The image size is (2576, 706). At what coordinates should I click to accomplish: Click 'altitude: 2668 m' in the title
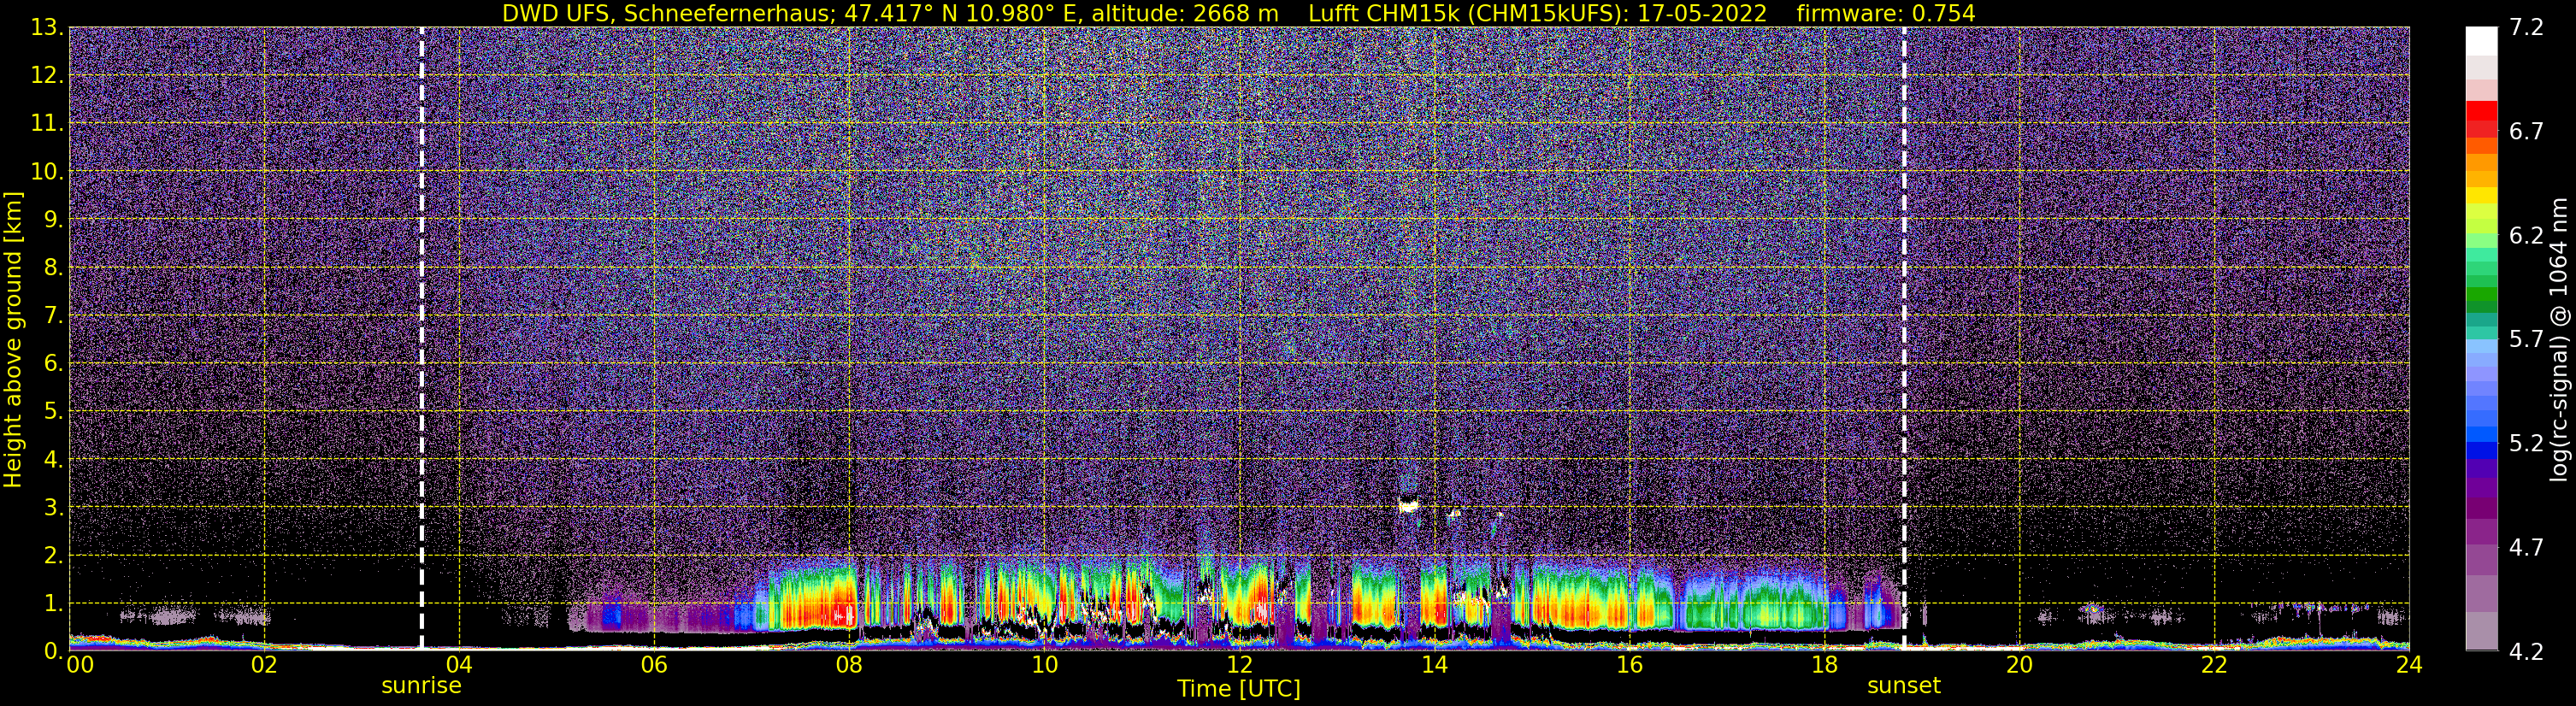(x=1184, y=13)
